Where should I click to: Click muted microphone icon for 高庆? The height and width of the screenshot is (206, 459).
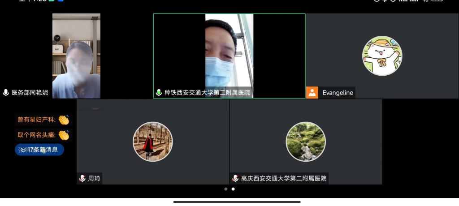point(235,178)
